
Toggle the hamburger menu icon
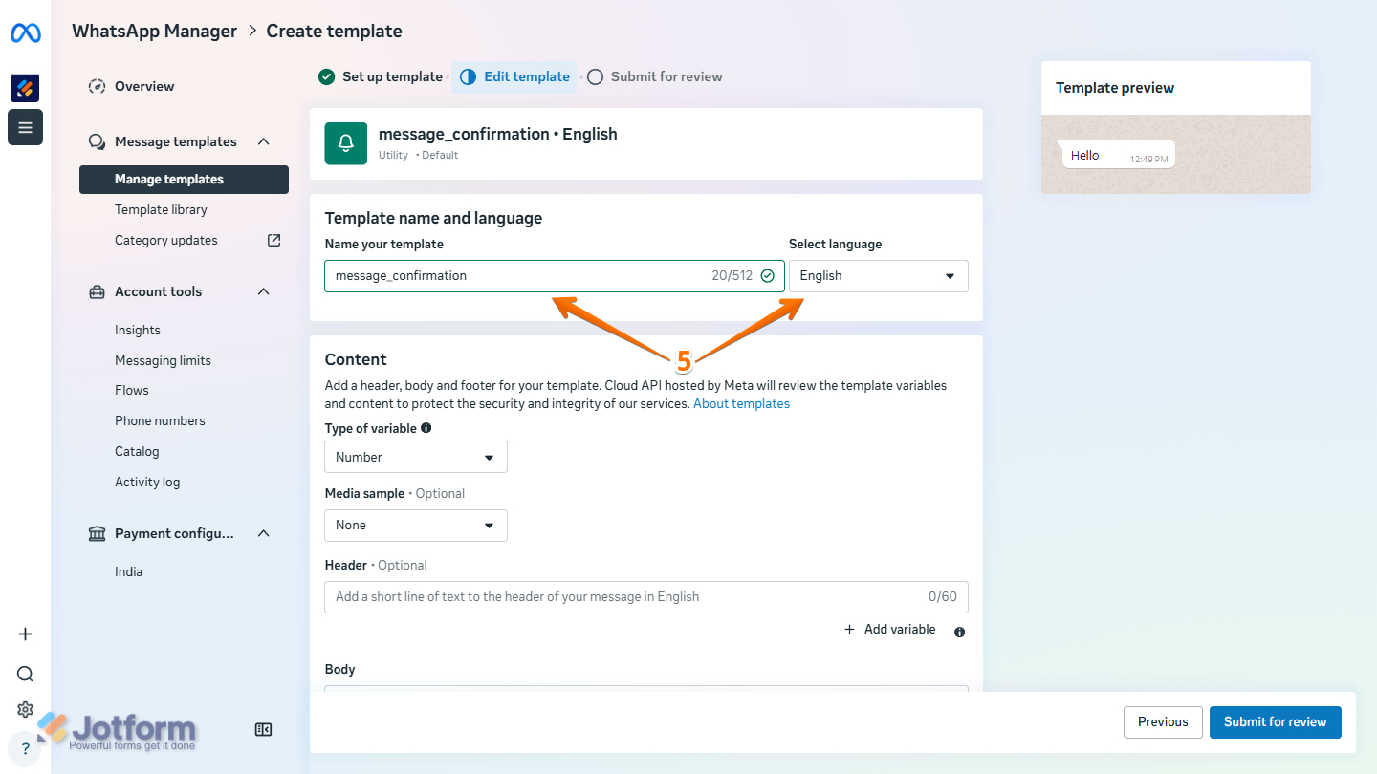25,127
